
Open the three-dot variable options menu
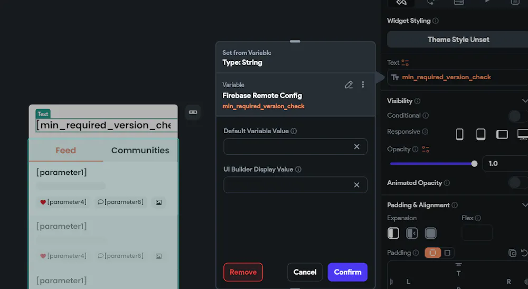pos(363,85)
